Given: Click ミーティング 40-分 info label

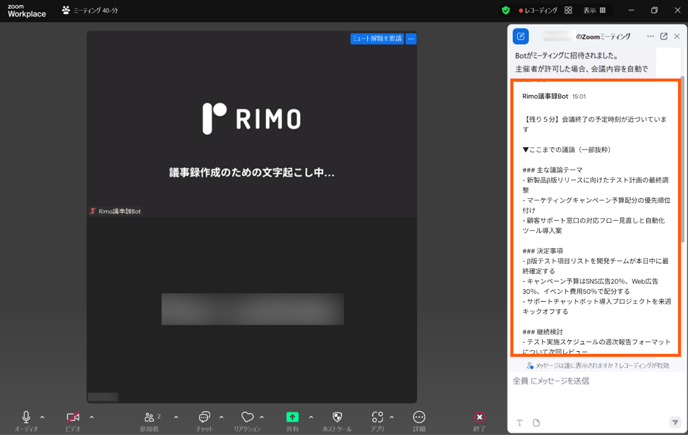Looking at the screenshot, I should (x=95, y=9).
